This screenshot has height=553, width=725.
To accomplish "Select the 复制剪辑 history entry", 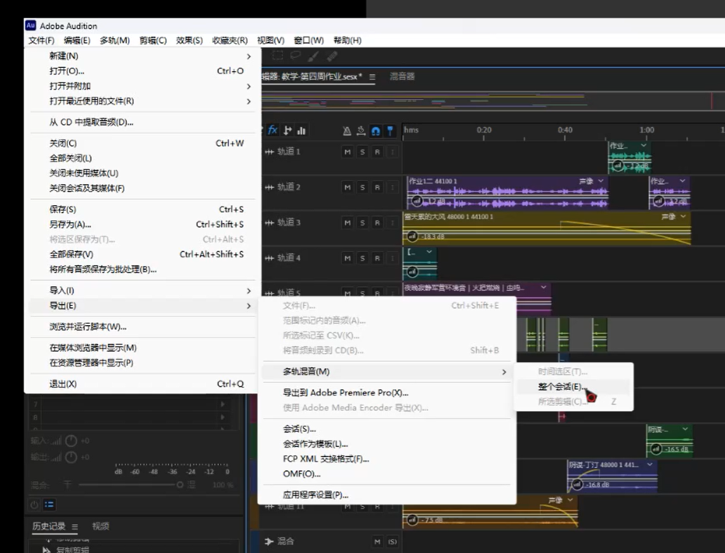I will (72, 550).
